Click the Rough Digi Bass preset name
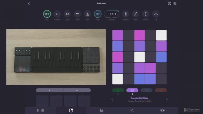Image resolution: width=203 pixels, height=114 pixels. tap(140, 98)
